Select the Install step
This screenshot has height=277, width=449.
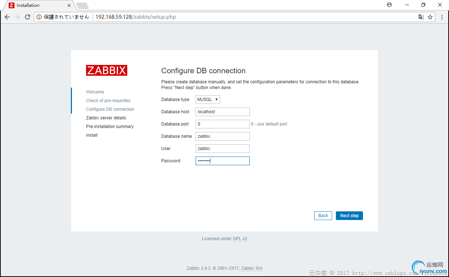(92, 135)
